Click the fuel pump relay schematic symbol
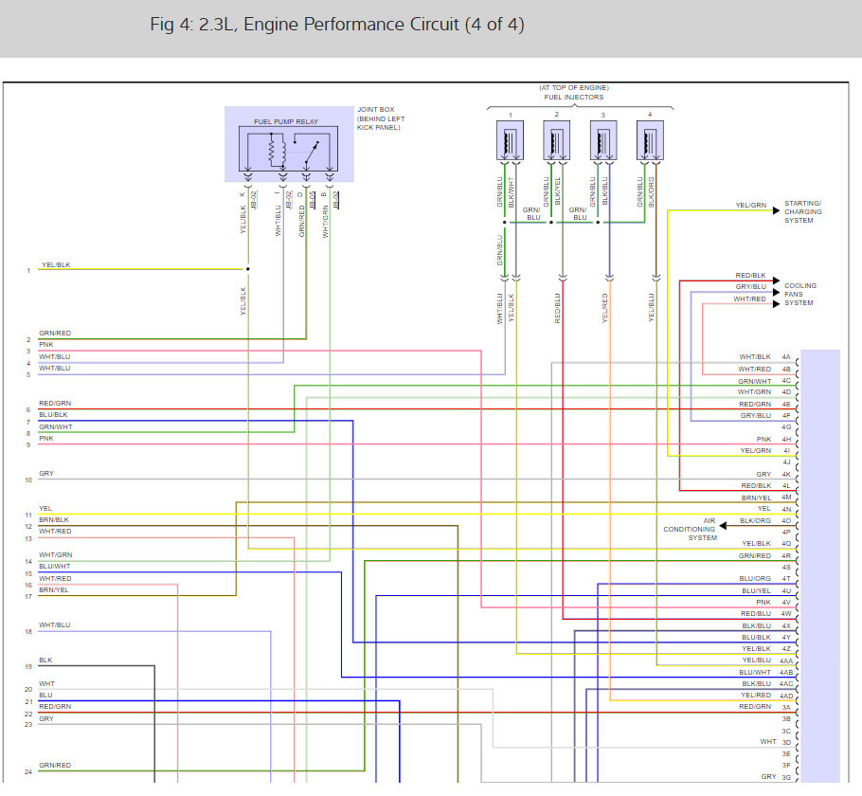 288,149
